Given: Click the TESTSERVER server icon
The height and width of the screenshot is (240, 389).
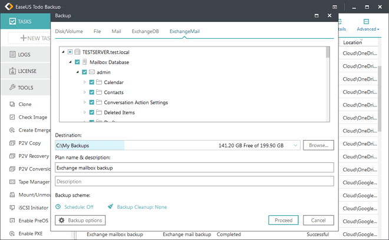Looking at the screenshot, I should (x=77, y=52).
